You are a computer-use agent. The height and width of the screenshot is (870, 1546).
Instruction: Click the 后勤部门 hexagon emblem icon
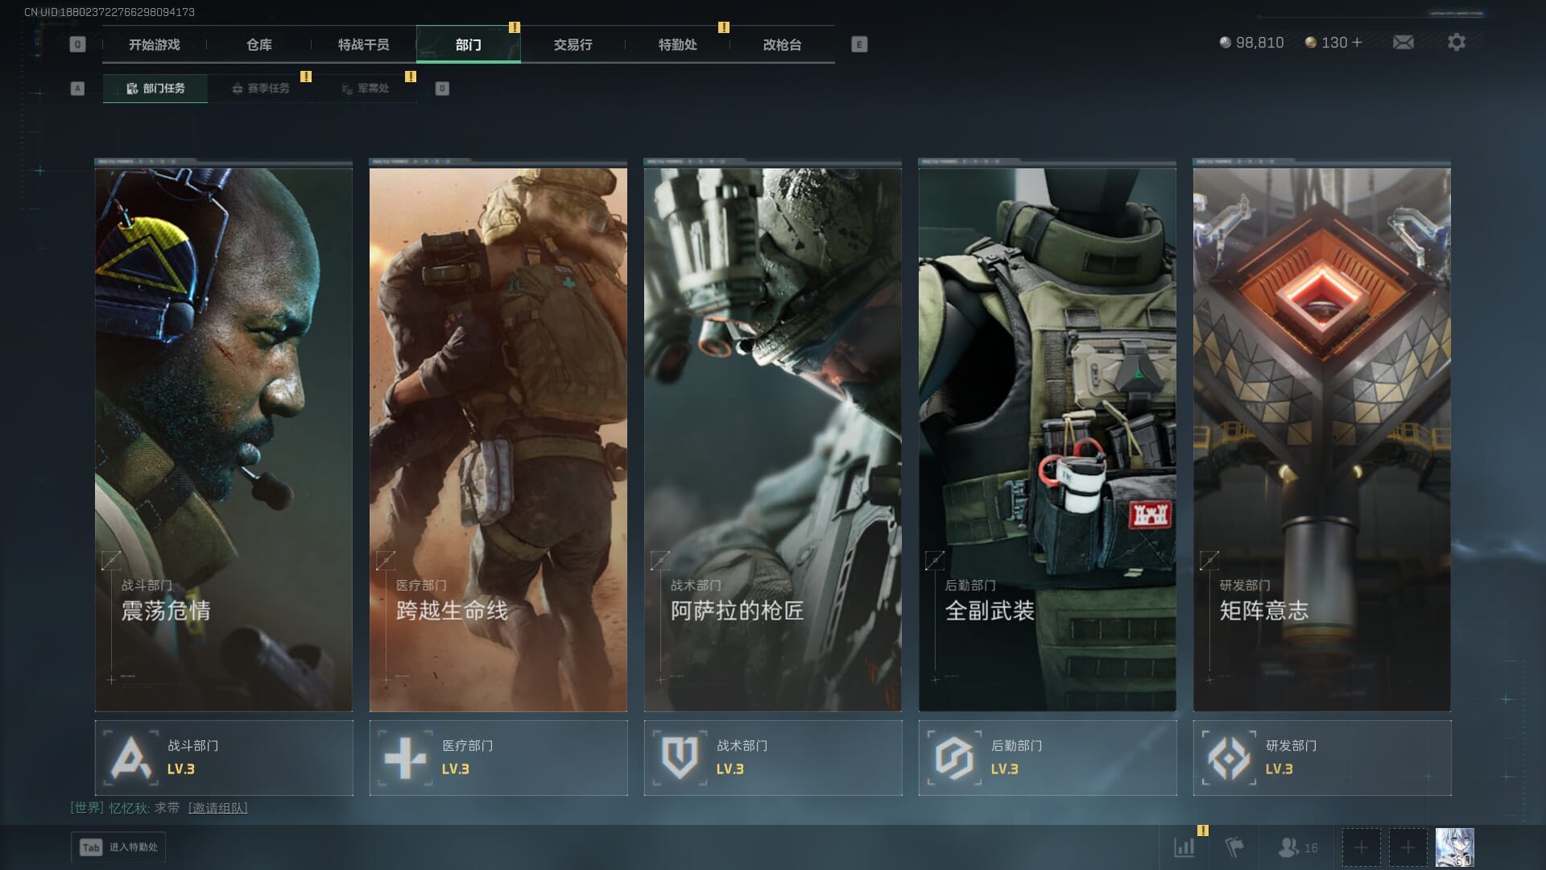(954, 758)
